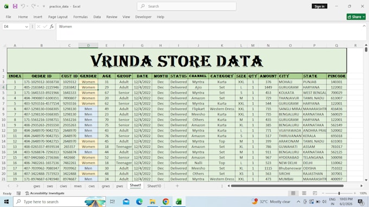This screenshot has height=207, width=369.
Task: Expand the Name Box dropdown
Action: pyautogui.click(x=27, y=27)
